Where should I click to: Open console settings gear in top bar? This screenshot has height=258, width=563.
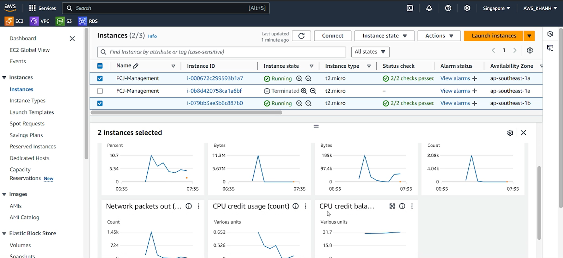467,8
